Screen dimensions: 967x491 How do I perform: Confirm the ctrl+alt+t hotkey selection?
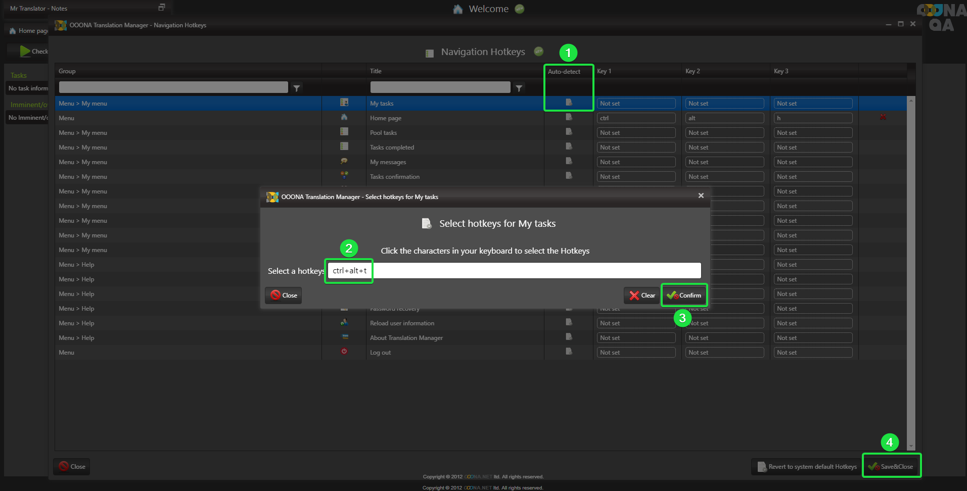tap(684, 296)
